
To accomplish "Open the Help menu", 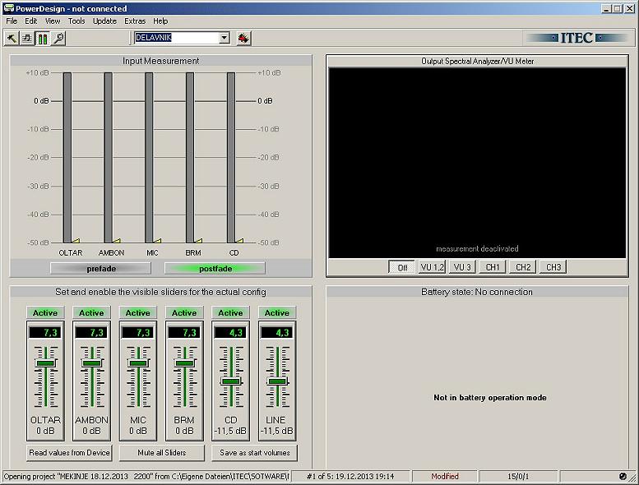I will pos(160,21).
